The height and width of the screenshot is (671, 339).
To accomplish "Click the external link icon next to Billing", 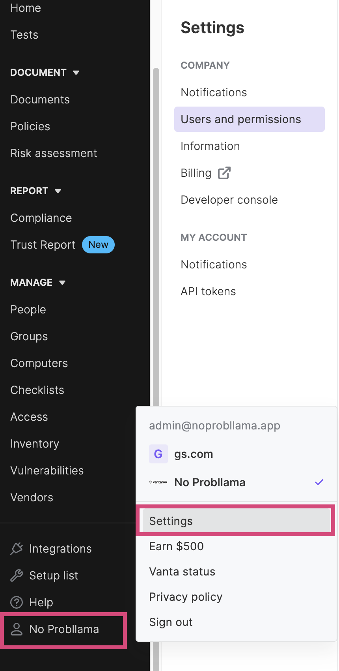I will 224,173.
